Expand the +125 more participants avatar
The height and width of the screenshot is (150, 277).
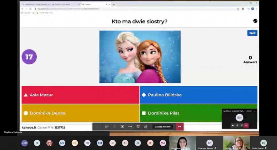click(x=25, y=143)
